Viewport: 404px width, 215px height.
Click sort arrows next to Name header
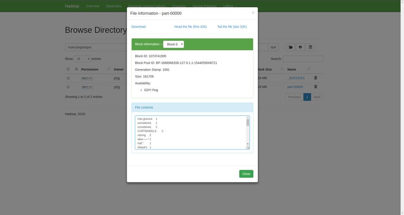(x=309, y=69)
